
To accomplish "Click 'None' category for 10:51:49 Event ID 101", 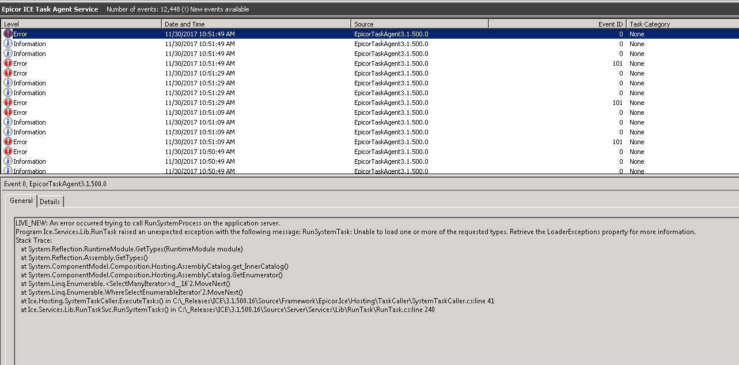I will [x=636, y=63].
